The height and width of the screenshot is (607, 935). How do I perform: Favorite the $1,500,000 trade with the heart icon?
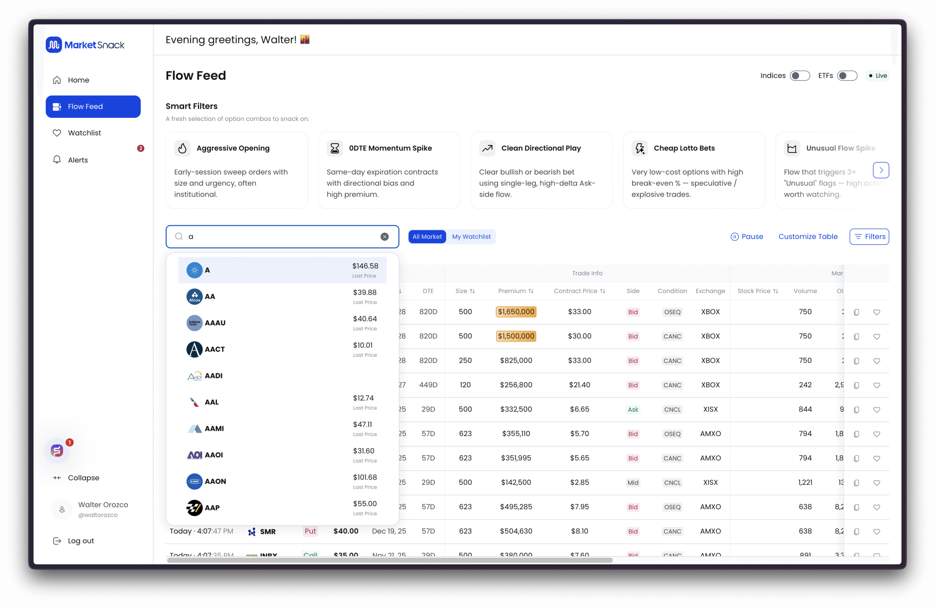coord(877,337)
